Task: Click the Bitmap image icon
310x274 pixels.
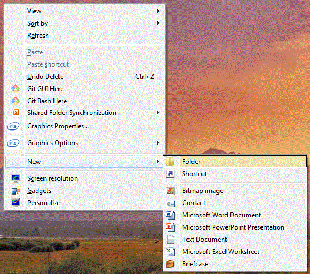Action: click(170, 191)
